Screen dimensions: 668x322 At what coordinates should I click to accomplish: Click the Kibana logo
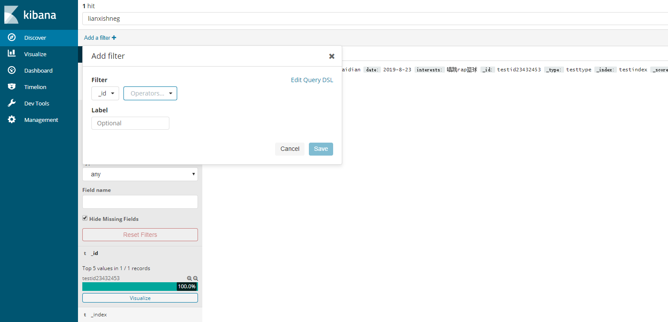(30, 15)
